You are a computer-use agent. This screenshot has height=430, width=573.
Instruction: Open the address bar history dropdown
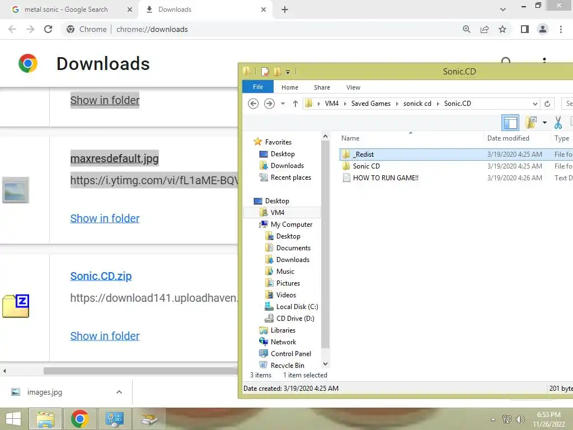tap(535, 104)
